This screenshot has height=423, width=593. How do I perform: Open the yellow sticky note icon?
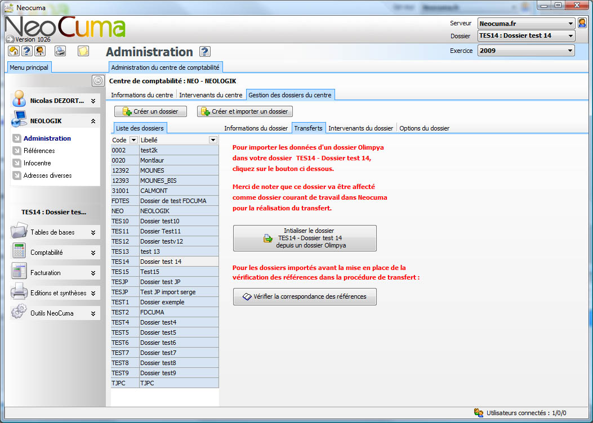[x=83, y=51]
